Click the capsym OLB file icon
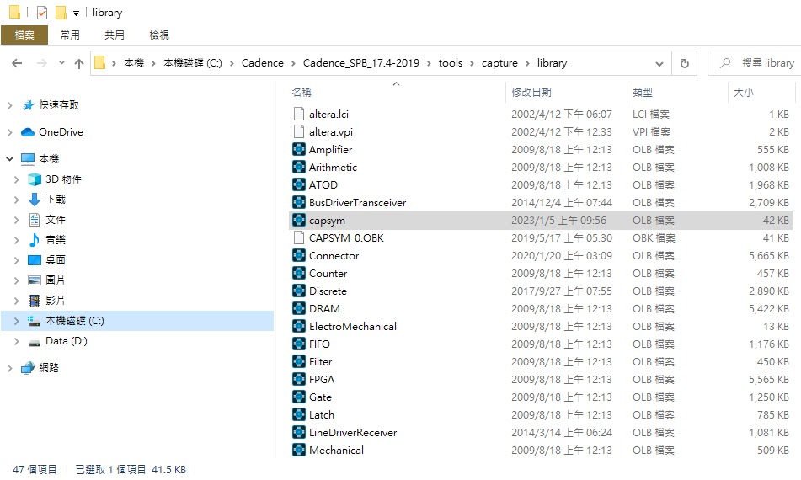The image size is (801, 480). tap(299, 220)
